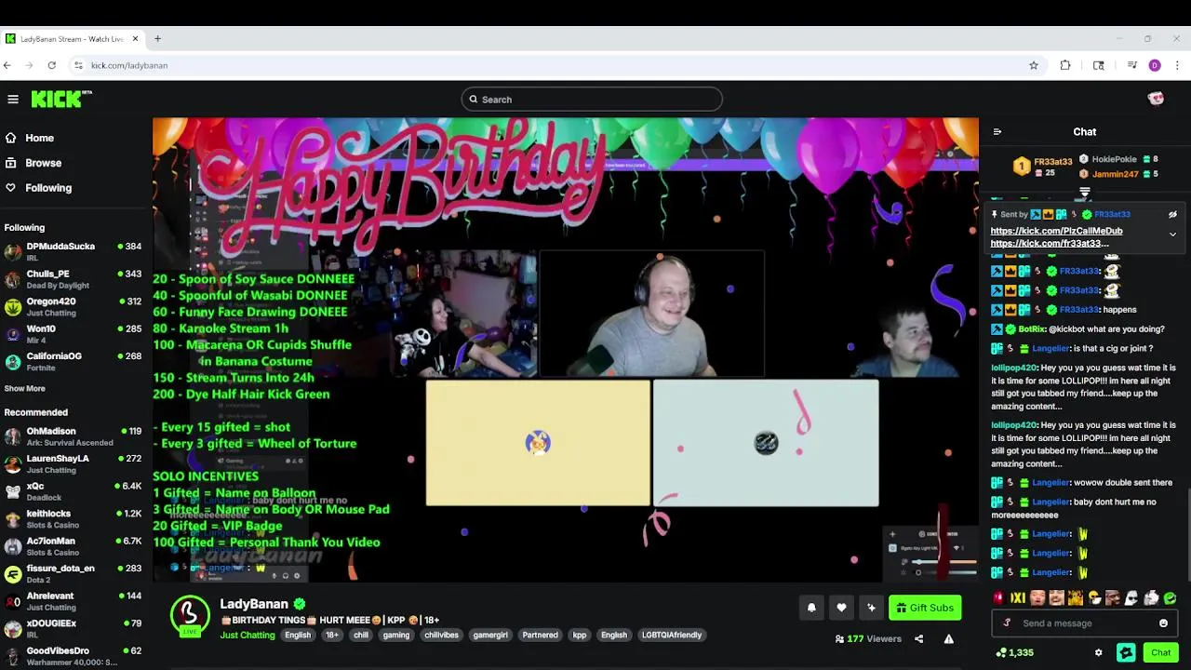
Task: Open the hamburger menu beside Kick logo
Action: 13,99
